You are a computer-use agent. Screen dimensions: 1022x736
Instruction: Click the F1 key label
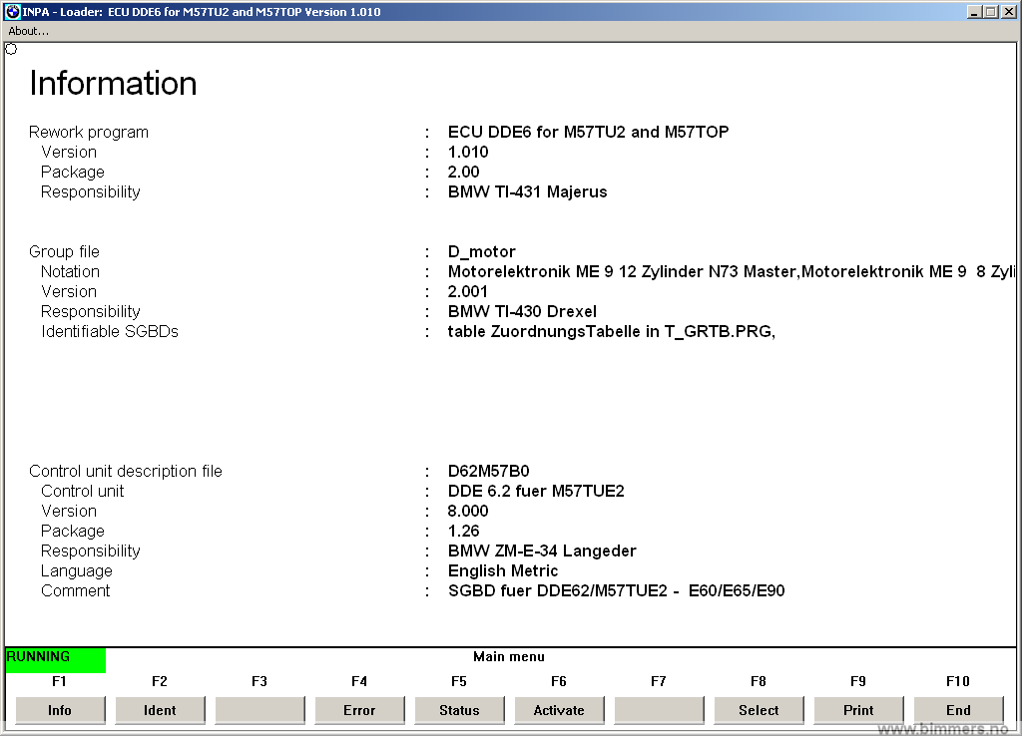[x=59, y=681]
